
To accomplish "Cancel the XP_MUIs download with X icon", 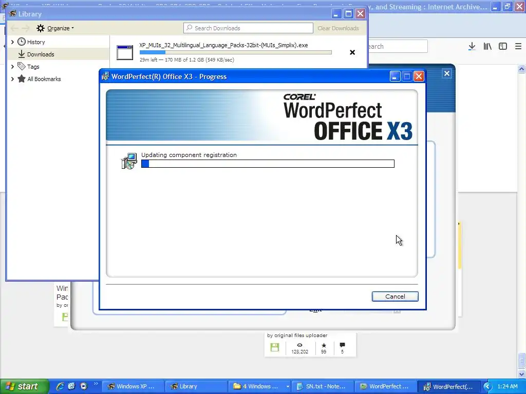I will [352, 52].
